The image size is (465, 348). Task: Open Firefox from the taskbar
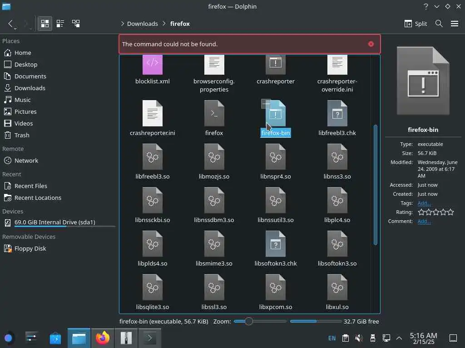(x=102, y=338)
